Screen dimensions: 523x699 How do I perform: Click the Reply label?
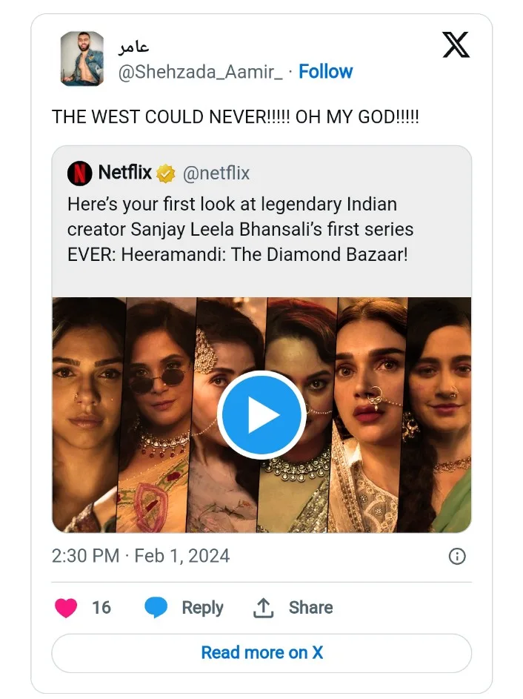pos(202,608)
